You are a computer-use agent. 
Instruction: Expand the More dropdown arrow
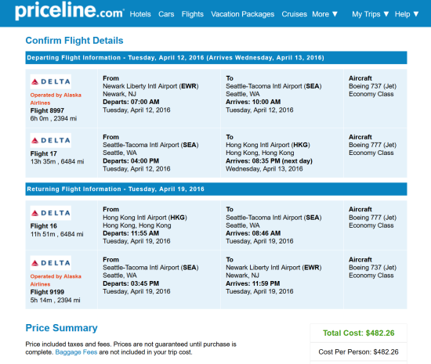(335, 14)
